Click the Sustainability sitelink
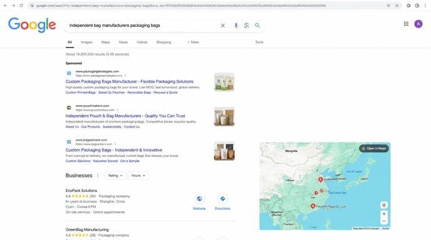Screen dimensions: 431x240 click(112, 127)
